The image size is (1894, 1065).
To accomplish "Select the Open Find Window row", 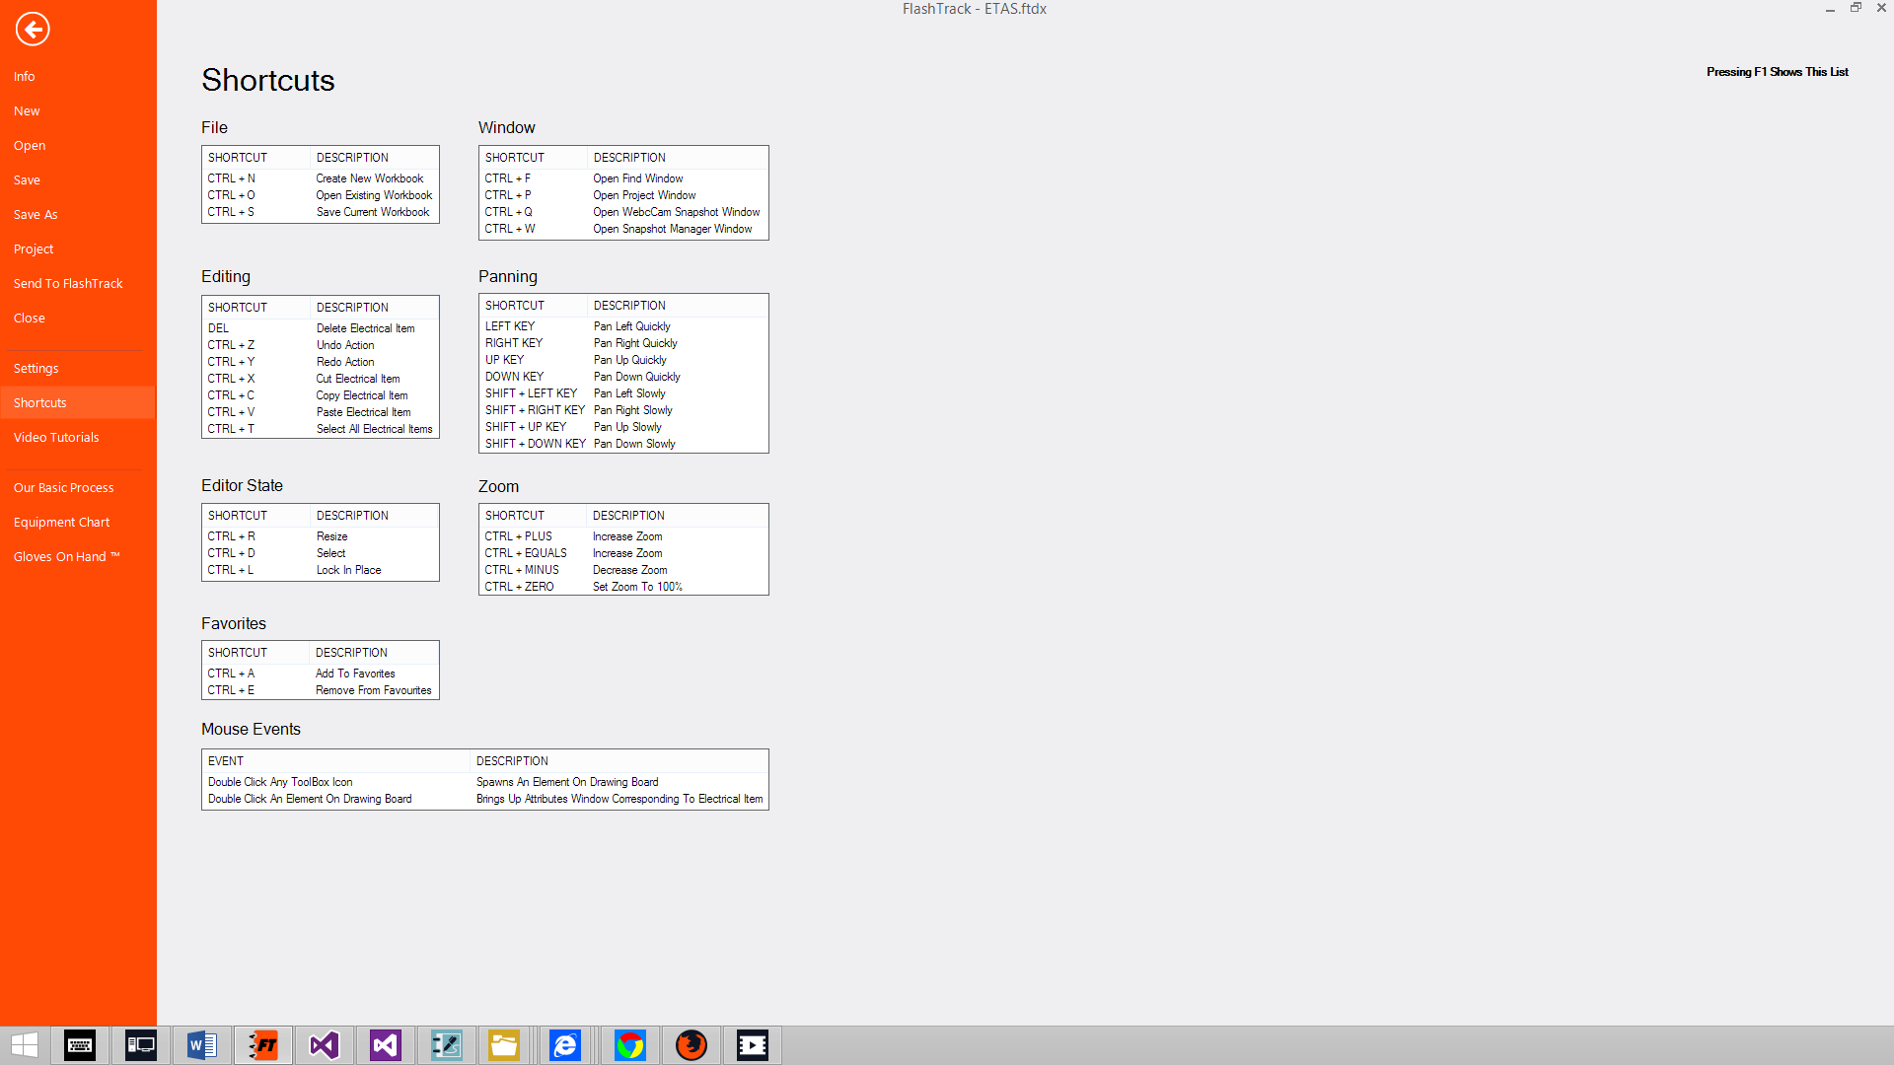I will [623, 178].
